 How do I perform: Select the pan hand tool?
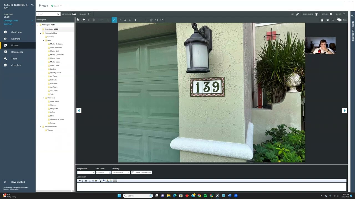pos(151,20)
